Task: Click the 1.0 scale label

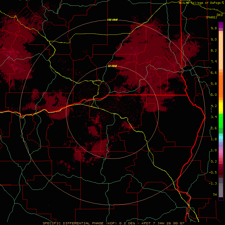Action: click(x=214, y=150)
